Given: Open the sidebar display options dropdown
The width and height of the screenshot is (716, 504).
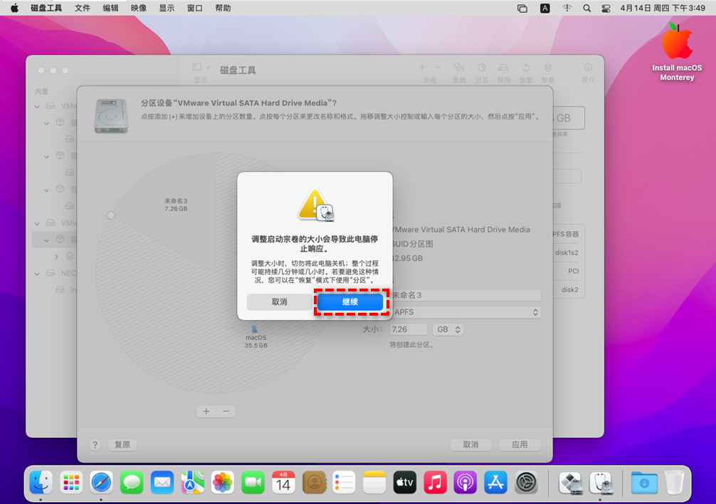Looking at the screenshot, I should coord(201,68).
